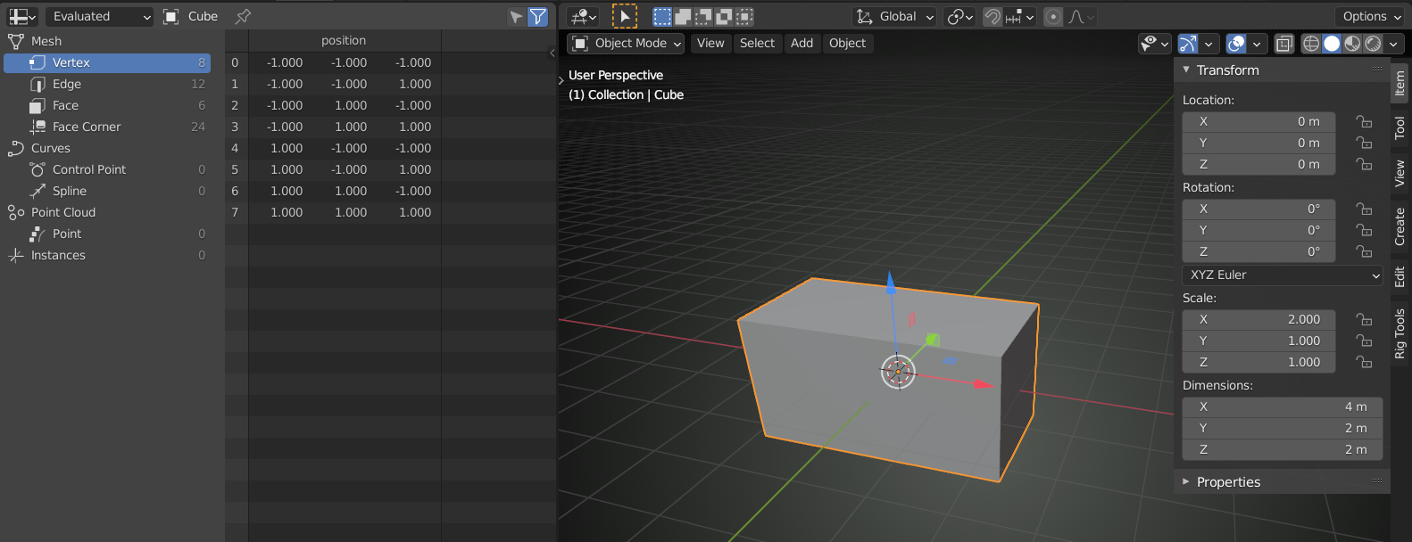Open viewport visibility and selectability popover
This screenshot has height=542, width=1412.
(1154, 43)
